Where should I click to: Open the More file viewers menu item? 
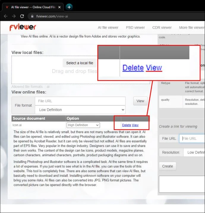[x=192, y=28]
